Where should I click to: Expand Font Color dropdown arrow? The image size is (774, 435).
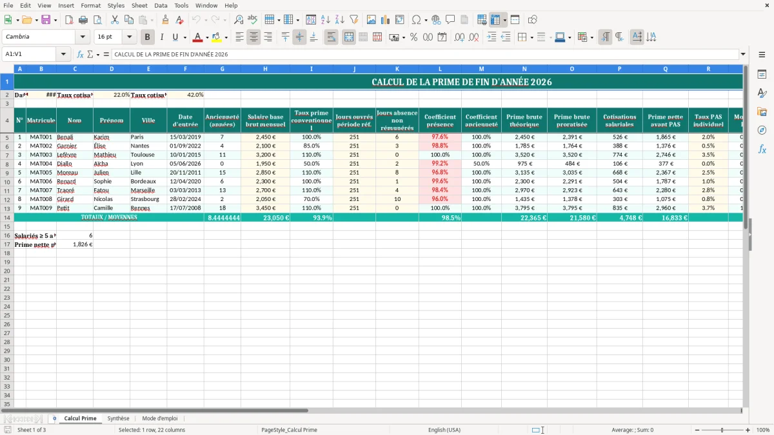tap(207, 37)
